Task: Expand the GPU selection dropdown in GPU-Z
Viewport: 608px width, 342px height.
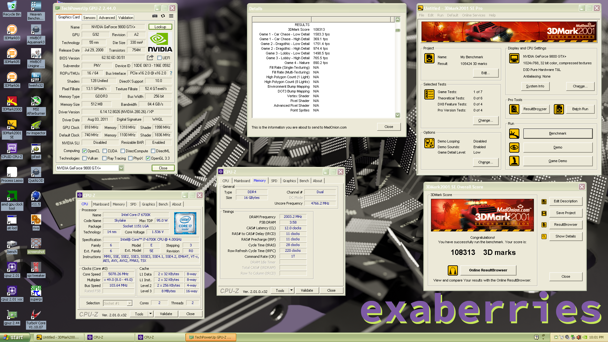Action: click(121, 168)
